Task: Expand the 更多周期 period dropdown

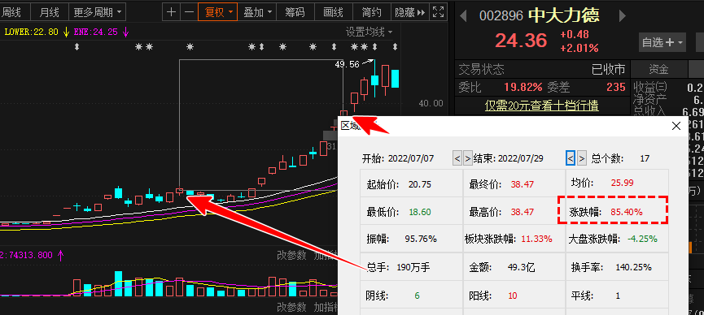Action: (x=98, y=12)
